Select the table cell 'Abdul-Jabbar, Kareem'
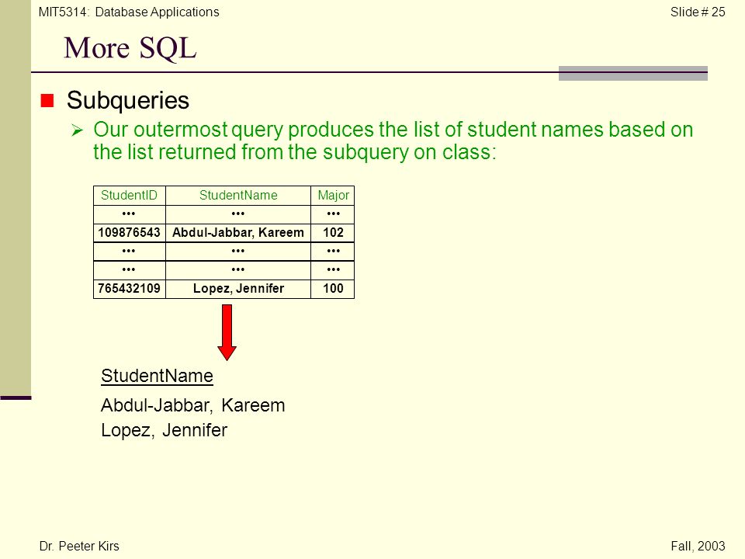This screenshot has width=745, height=559. coord(238,232)
